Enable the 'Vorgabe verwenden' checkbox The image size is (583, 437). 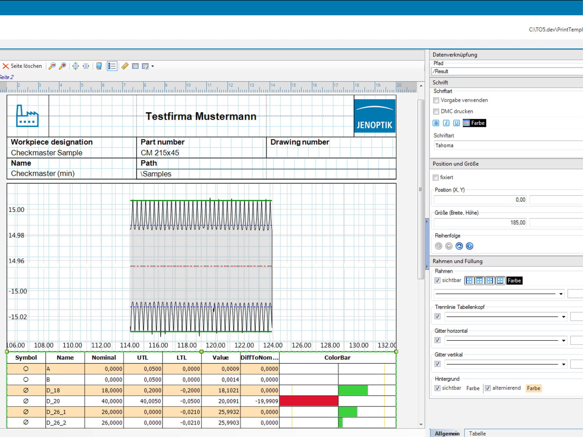(x=436, y=100)
